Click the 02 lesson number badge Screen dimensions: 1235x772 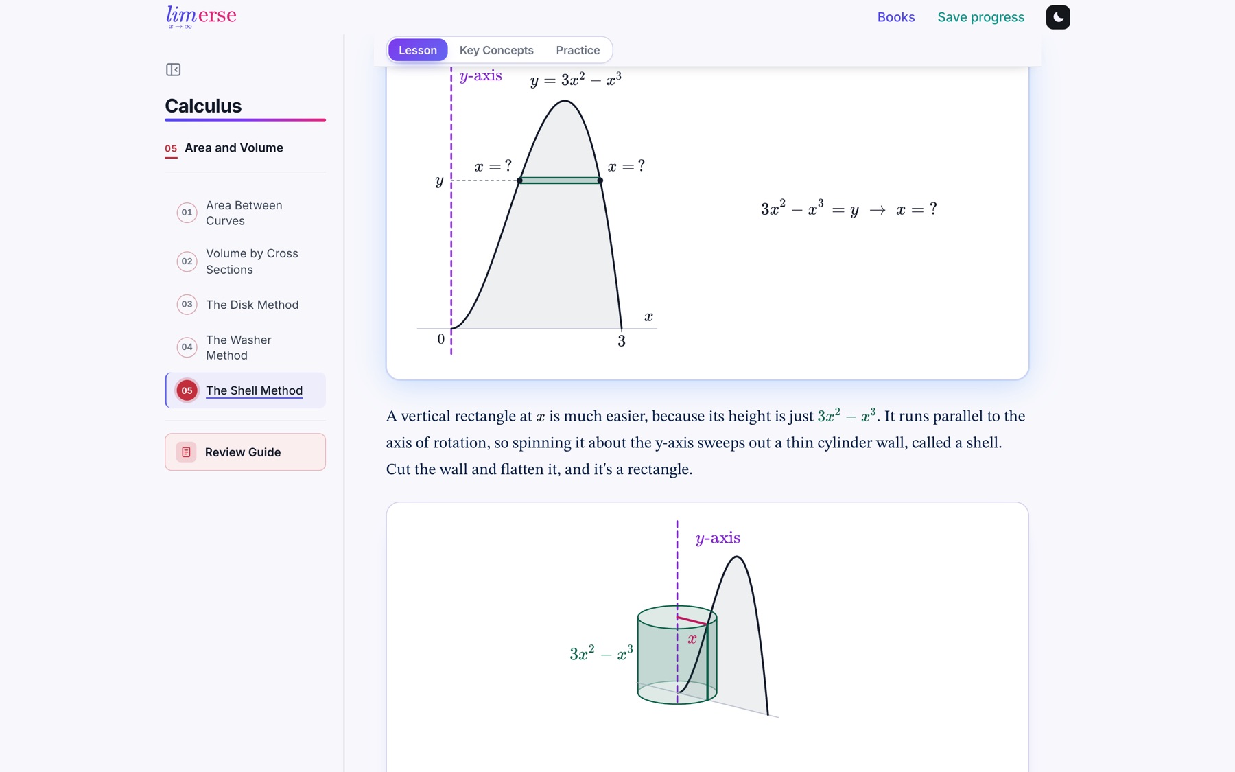tap(187, 261)
